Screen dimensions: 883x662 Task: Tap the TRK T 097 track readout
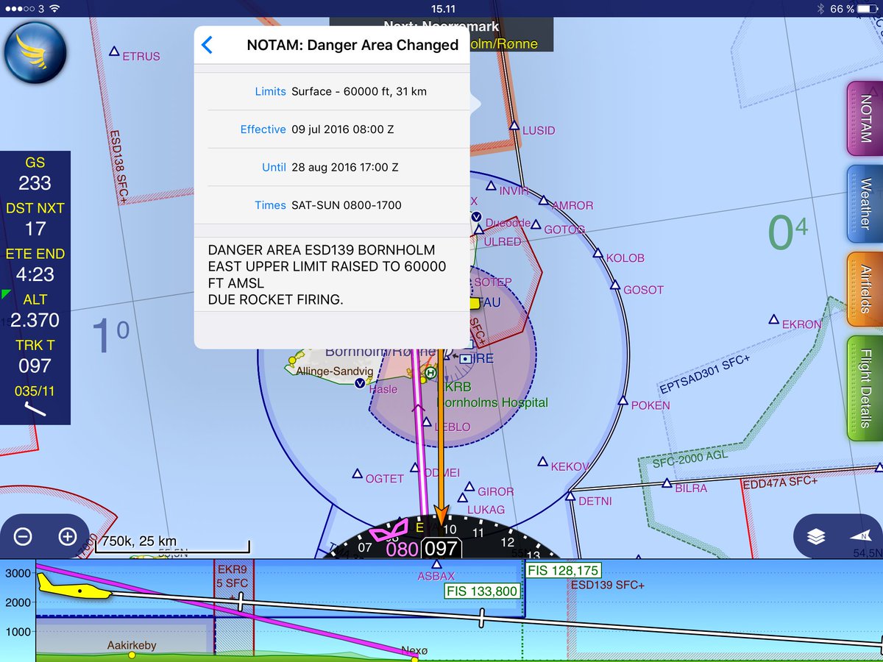coord(35,356)
